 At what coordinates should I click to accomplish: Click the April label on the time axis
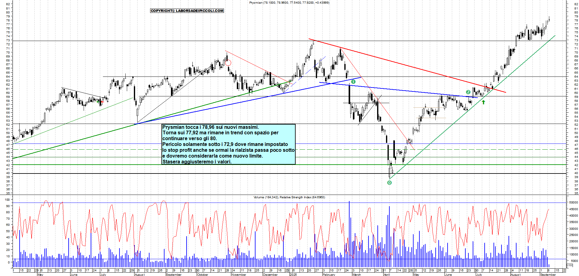click(387, 274)
